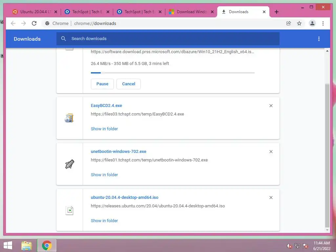Open the Windows Start menu
336x252 pixels.
[8, 245]
